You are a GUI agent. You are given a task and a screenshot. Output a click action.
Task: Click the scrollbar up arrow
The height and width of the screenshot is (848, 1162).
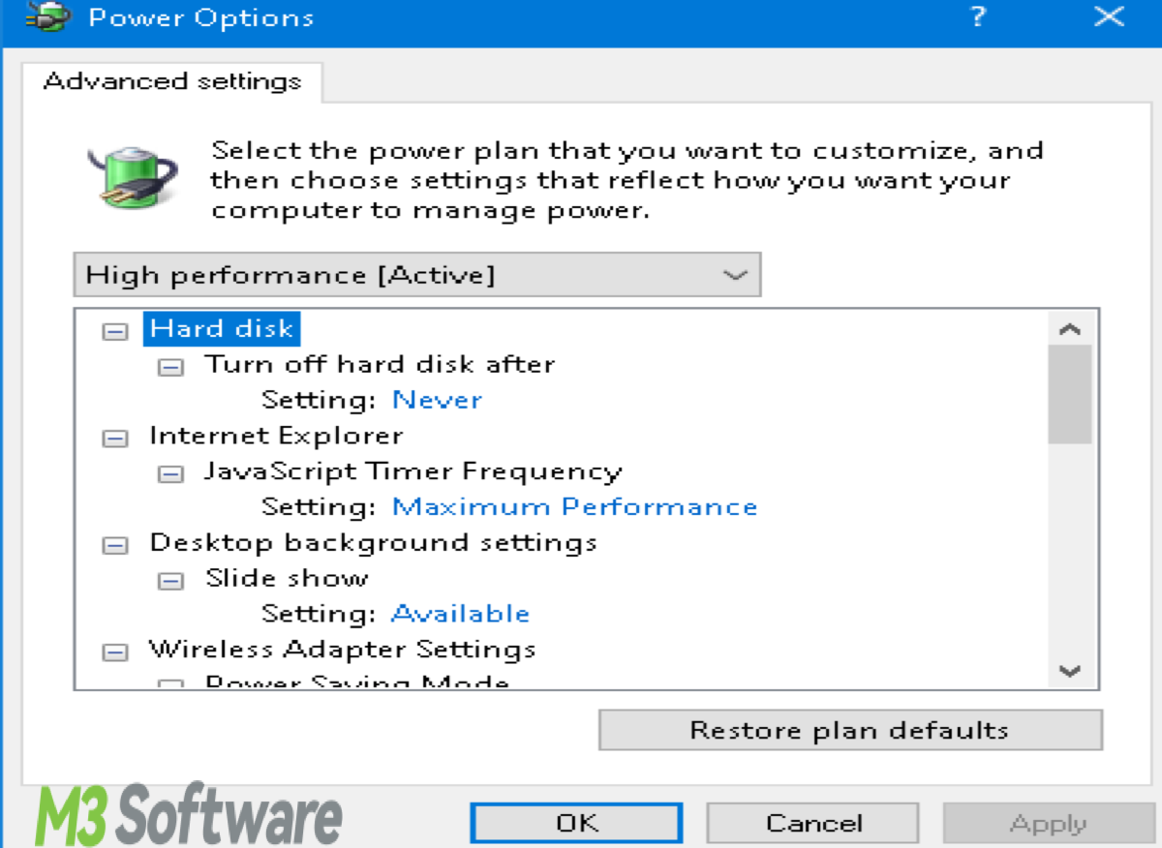coord(1068,329)
